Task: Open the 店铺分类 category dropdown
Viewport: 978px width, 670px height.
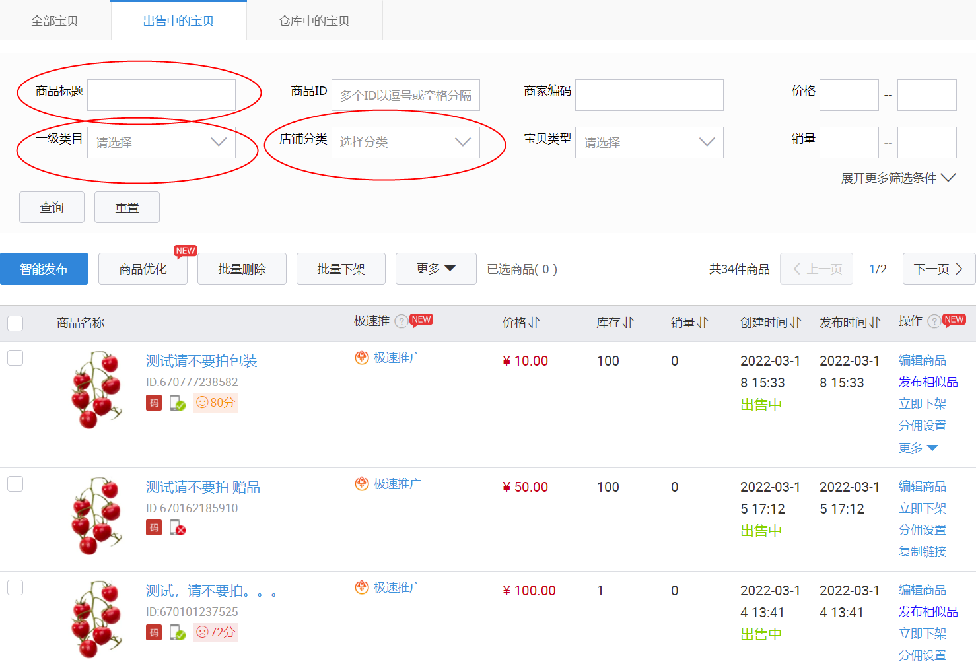Action: tap(405, 143)
